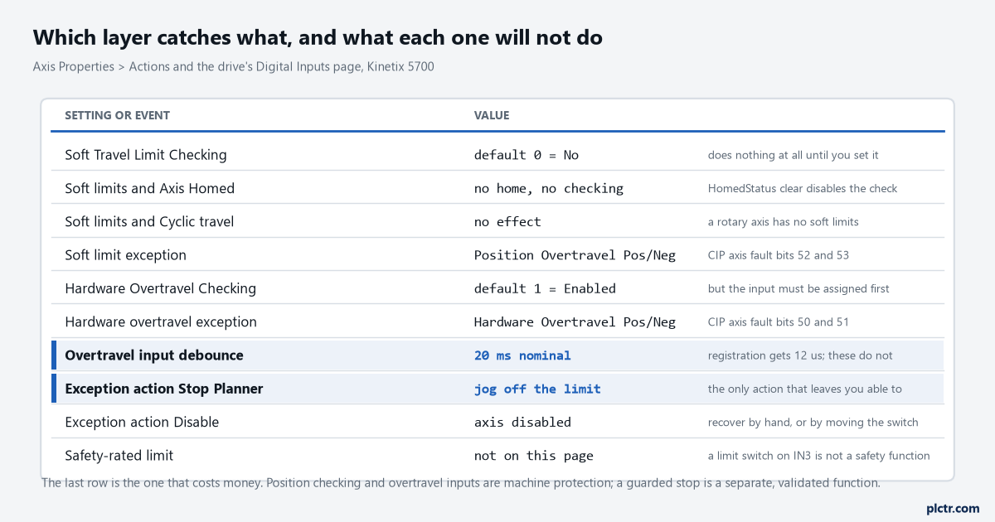
Task: Click the note 'the only action that leaves you able to'
Action: (805, 389)
